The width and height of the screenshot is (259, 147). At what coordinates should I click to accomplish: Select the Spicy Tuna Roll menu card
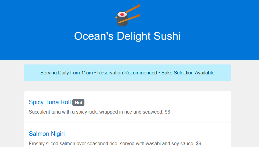pyautogui.click(x=127, y=107)
